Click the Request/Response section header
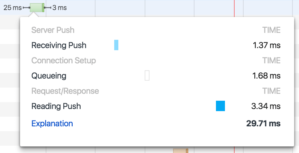The height and width of the screenshot is (153, 299). pyautogui.click(x=65, y=91)
